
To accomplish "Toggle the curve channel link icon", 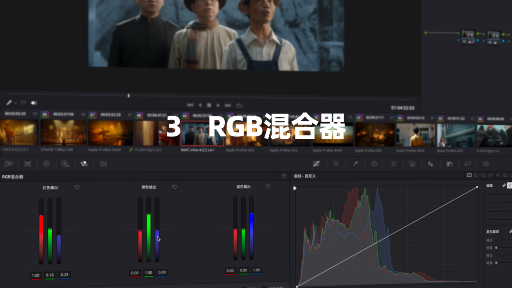I will click(504, 186).
